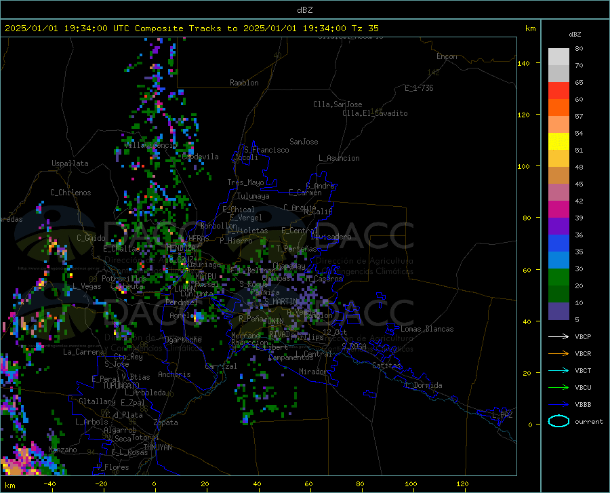
Task: Click the C_Chilenos label
Action: 70,193
